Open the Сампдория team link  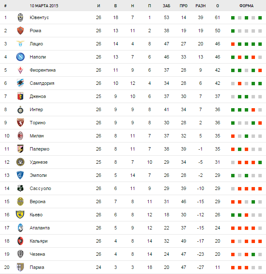click(42, 84)
